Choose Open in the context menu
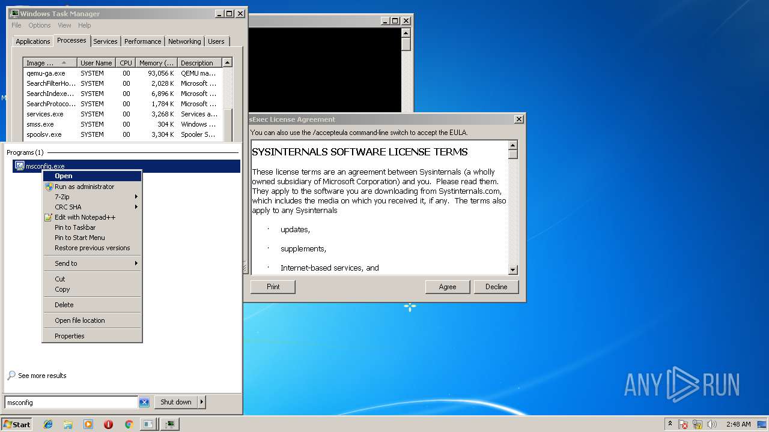This screenshot has width=769, height=432. click(x=92, y=176)
